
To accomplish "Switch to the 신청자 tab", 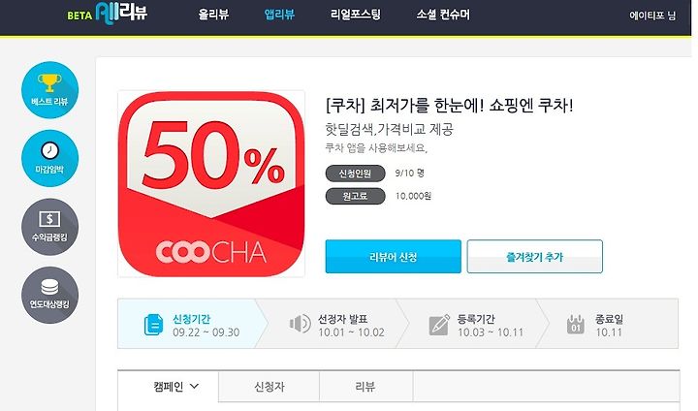I will (269, 387).
